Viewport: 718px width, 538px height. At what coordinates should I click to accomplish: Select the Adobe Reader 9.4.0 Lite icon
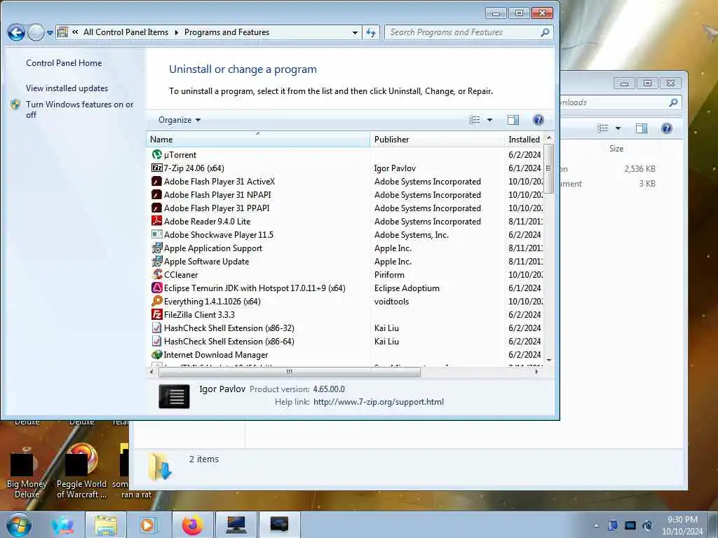click(156, 222)
